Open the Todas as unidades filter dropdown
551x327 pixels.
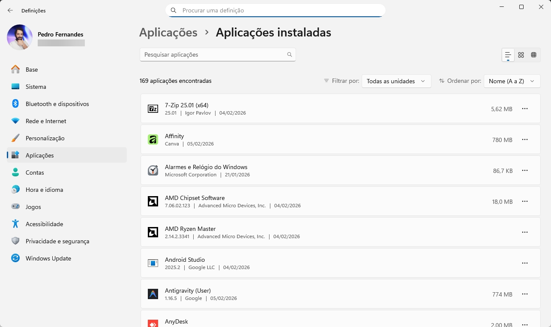tap(395, 81)
